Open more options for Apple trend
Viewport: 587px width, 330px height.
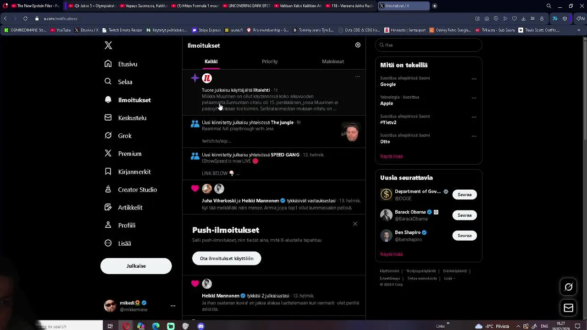coord(474,98)
